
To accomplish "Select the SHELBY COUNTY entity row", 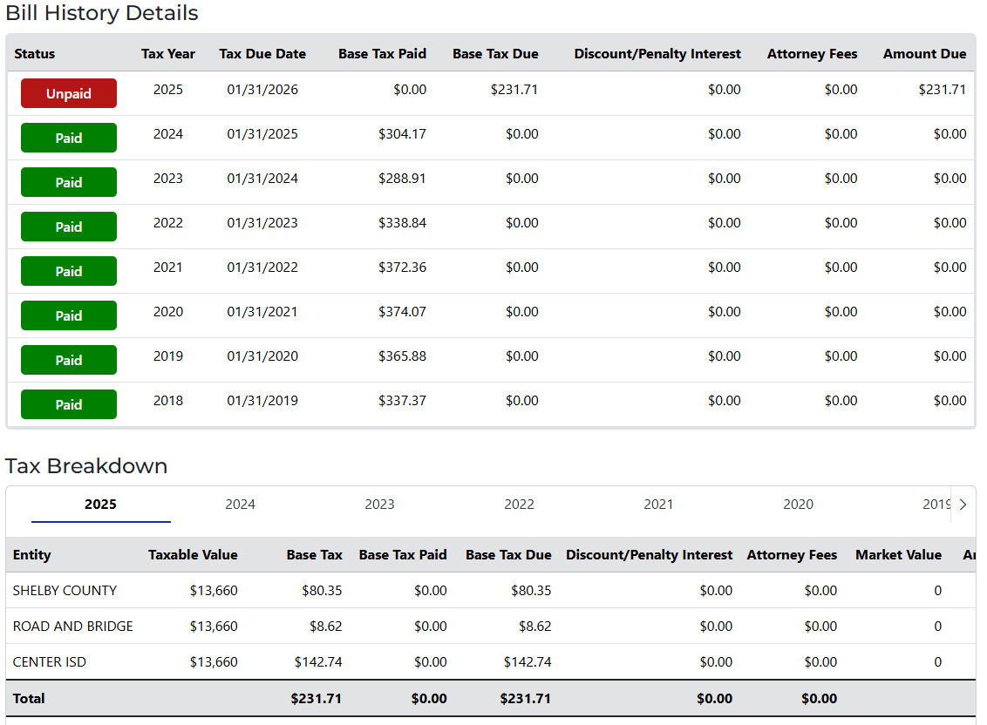I will pyautogui.click(x=65, y=590).
